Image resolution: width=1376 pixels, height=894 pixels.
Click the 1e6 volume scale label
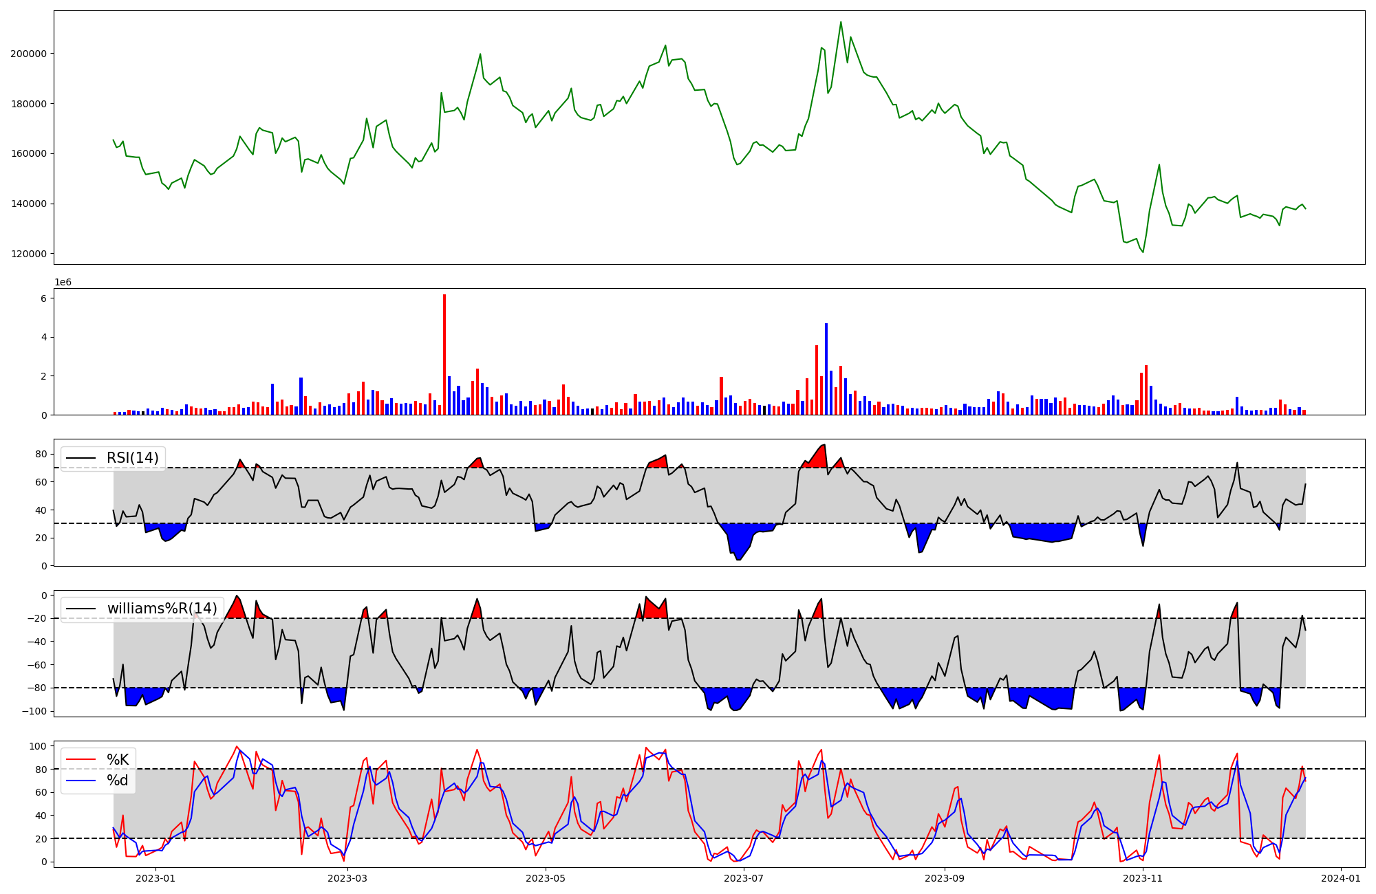(63, 283)
